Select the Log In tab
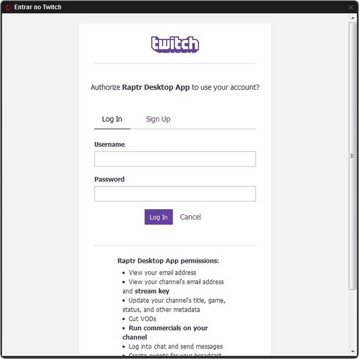 [112, 119]
